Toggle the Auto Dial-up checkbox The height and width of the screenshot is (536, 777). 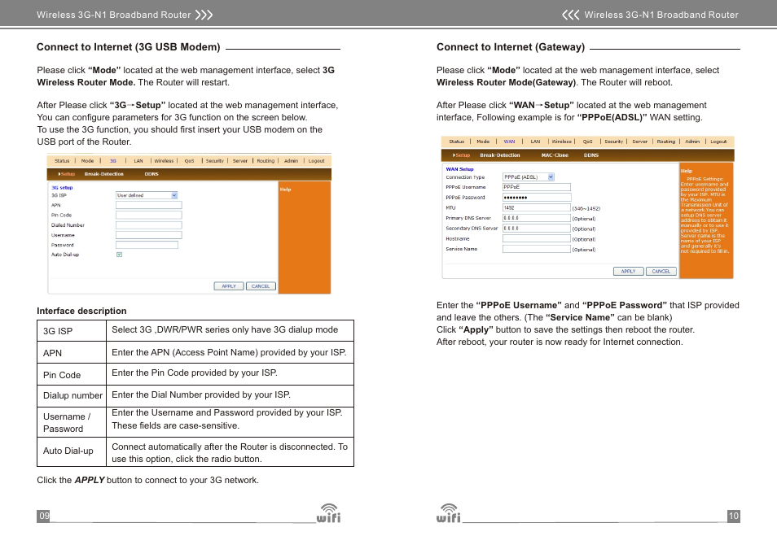tap(120, 255)
